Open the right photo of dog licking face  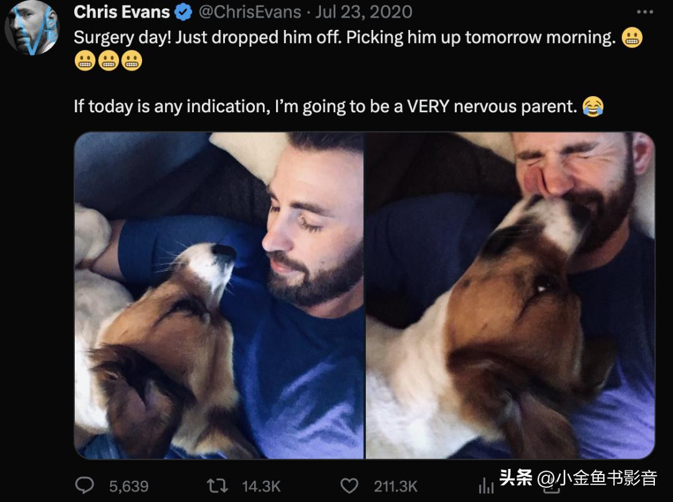tap(510, 295)
